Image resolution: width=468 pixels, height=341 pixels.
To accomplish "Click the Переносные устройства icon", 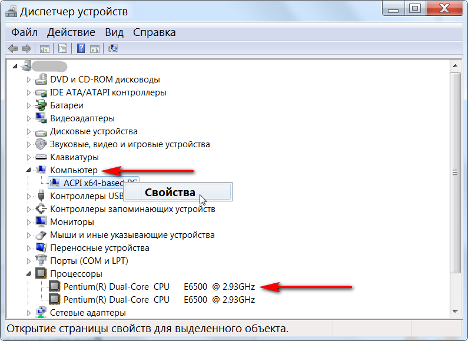I will 41,248.
